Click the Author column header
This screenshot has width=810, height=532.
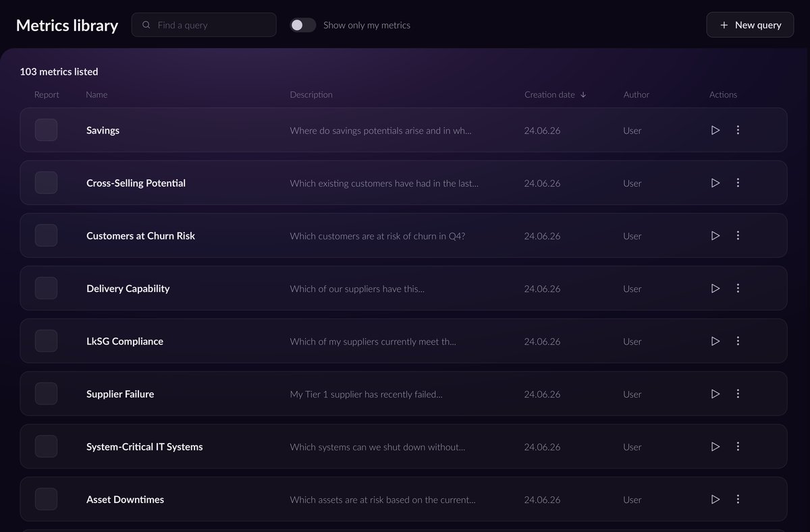(637, 94)
